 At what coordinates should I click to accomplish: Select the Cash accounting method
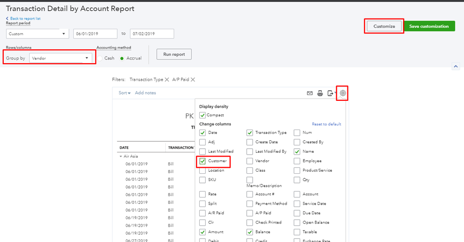(x=100, y=59)
